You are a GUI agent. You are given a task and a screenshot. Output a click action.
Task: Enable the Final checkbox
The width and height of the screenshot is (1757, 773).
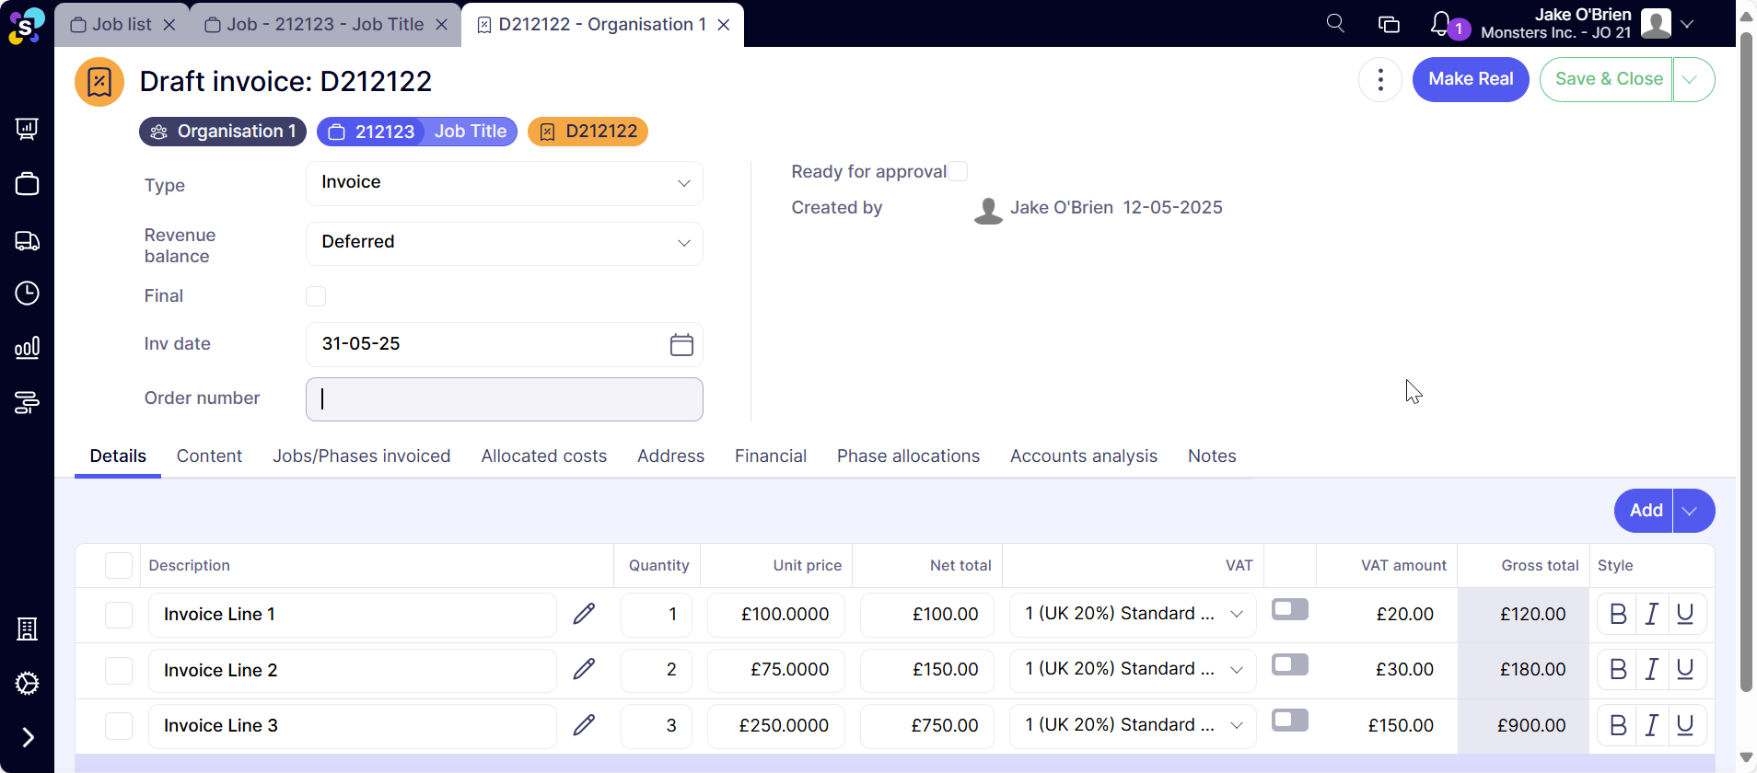click(x=316, y=296)
